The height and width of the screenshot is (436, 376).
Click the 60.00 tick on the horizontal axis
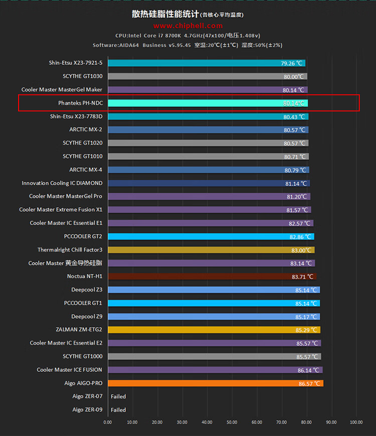(257, 422)
